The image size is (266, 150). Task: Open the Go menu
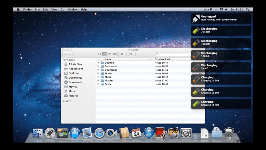pos(62,9)
